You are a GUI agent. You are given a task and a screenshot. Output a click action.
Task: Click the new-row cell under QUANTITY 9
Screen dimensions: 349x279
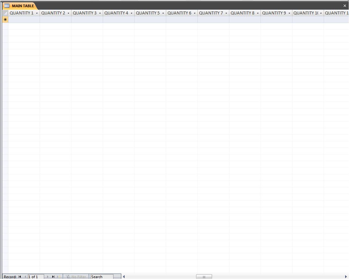pyautogui.click(x=276, y=20)
